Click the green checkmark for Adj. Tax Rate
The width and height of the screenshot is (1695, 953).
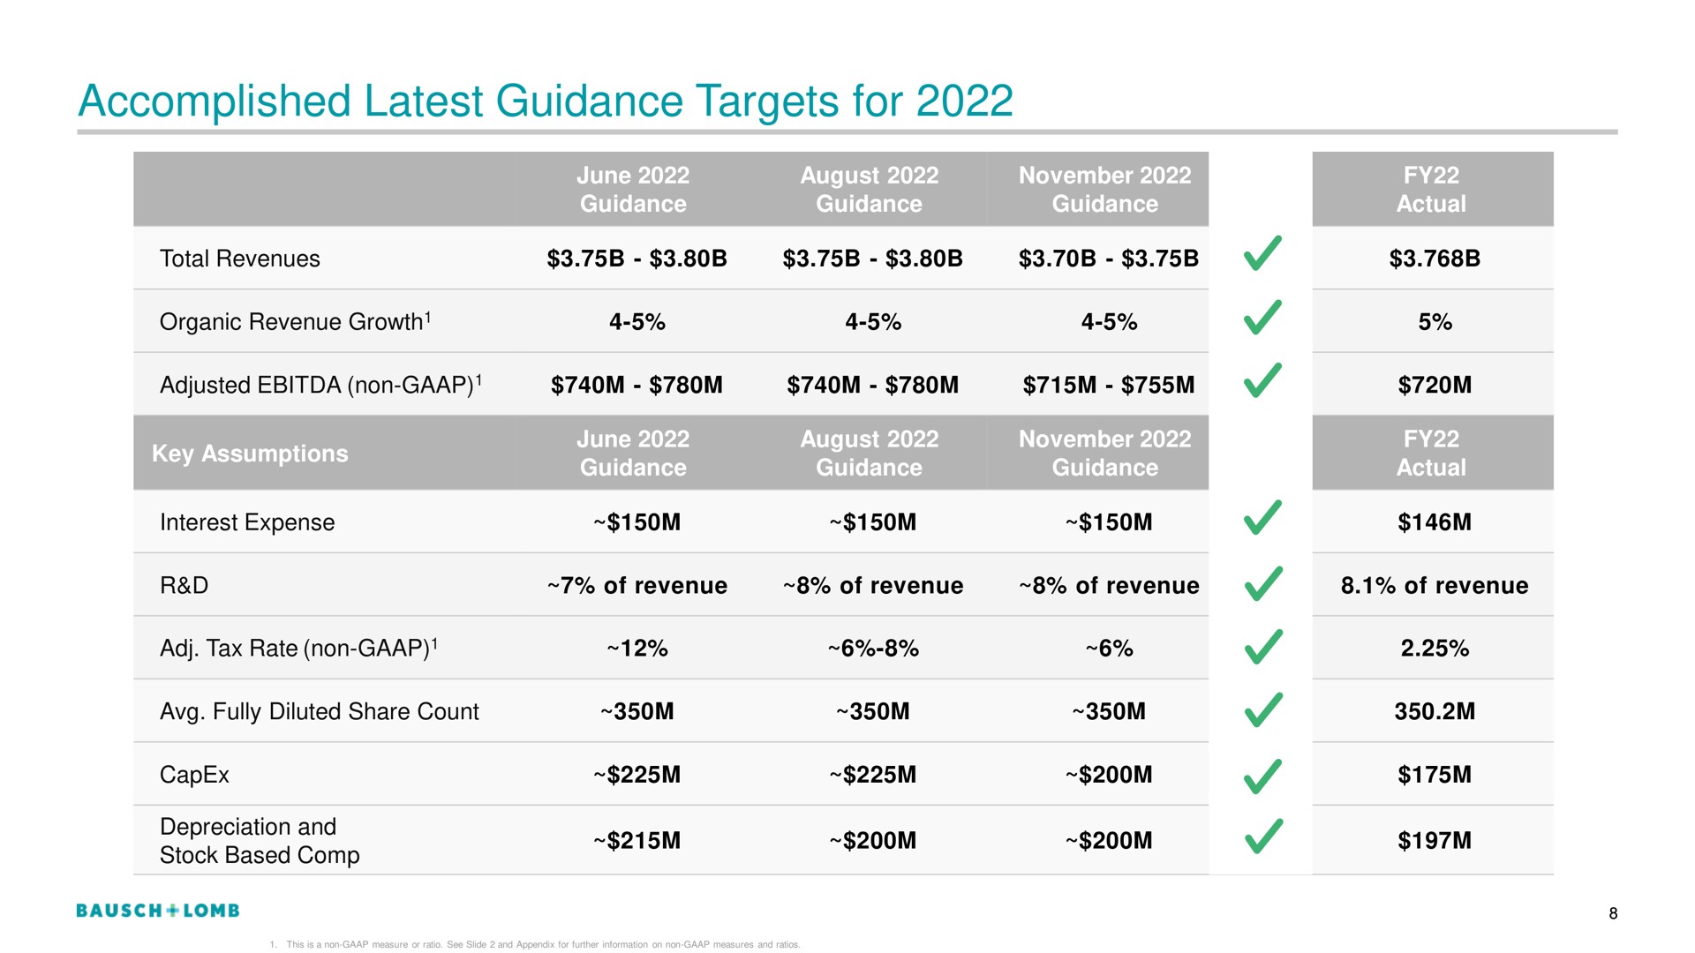[x=1262, y=646]
